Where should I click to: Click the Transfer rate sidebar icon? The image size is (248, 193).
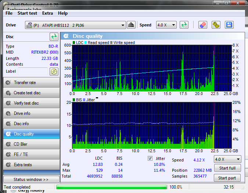8,83
